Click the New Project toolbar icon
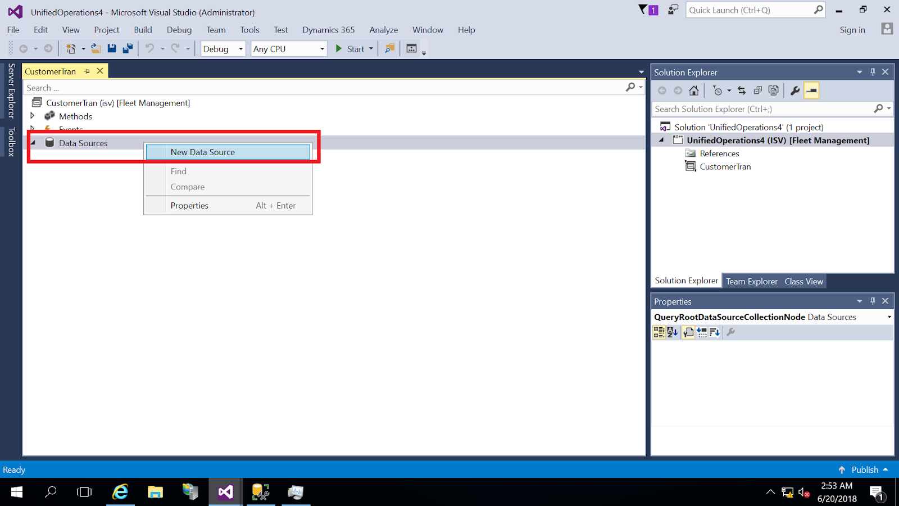The height and width of the screenshot is (506, 899). 71,49
